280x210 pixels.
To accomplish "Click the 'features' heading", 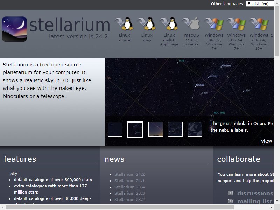I will pos(20,159).
